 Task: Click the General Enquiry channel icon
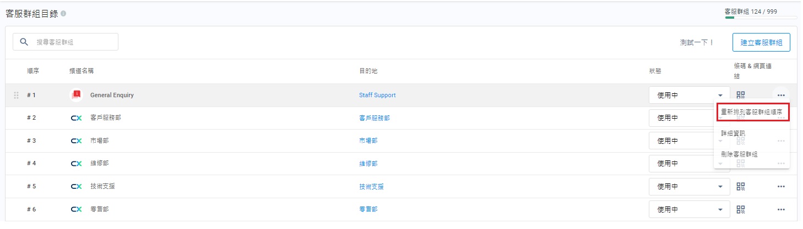click(x=77, y=95)
